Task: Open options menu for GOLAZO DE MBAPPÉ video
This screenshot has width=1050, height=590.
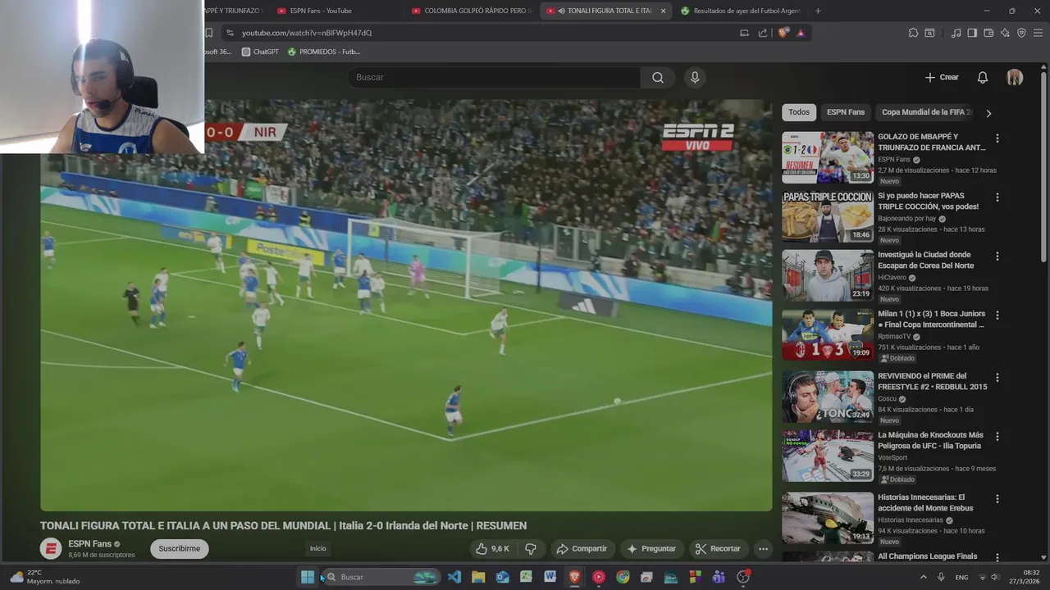Action: (997, 138)
